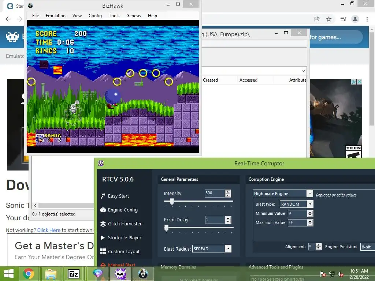
Task: Click the muted volume tray icon
Action: click(x=341, y=274)
